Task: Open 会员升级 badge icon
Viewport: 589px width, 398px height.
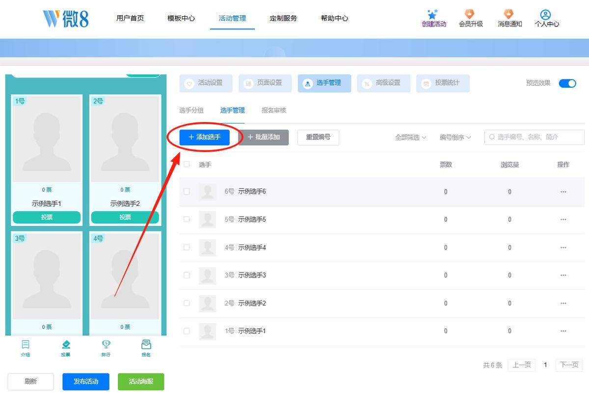Action: (x=470, y=14)
